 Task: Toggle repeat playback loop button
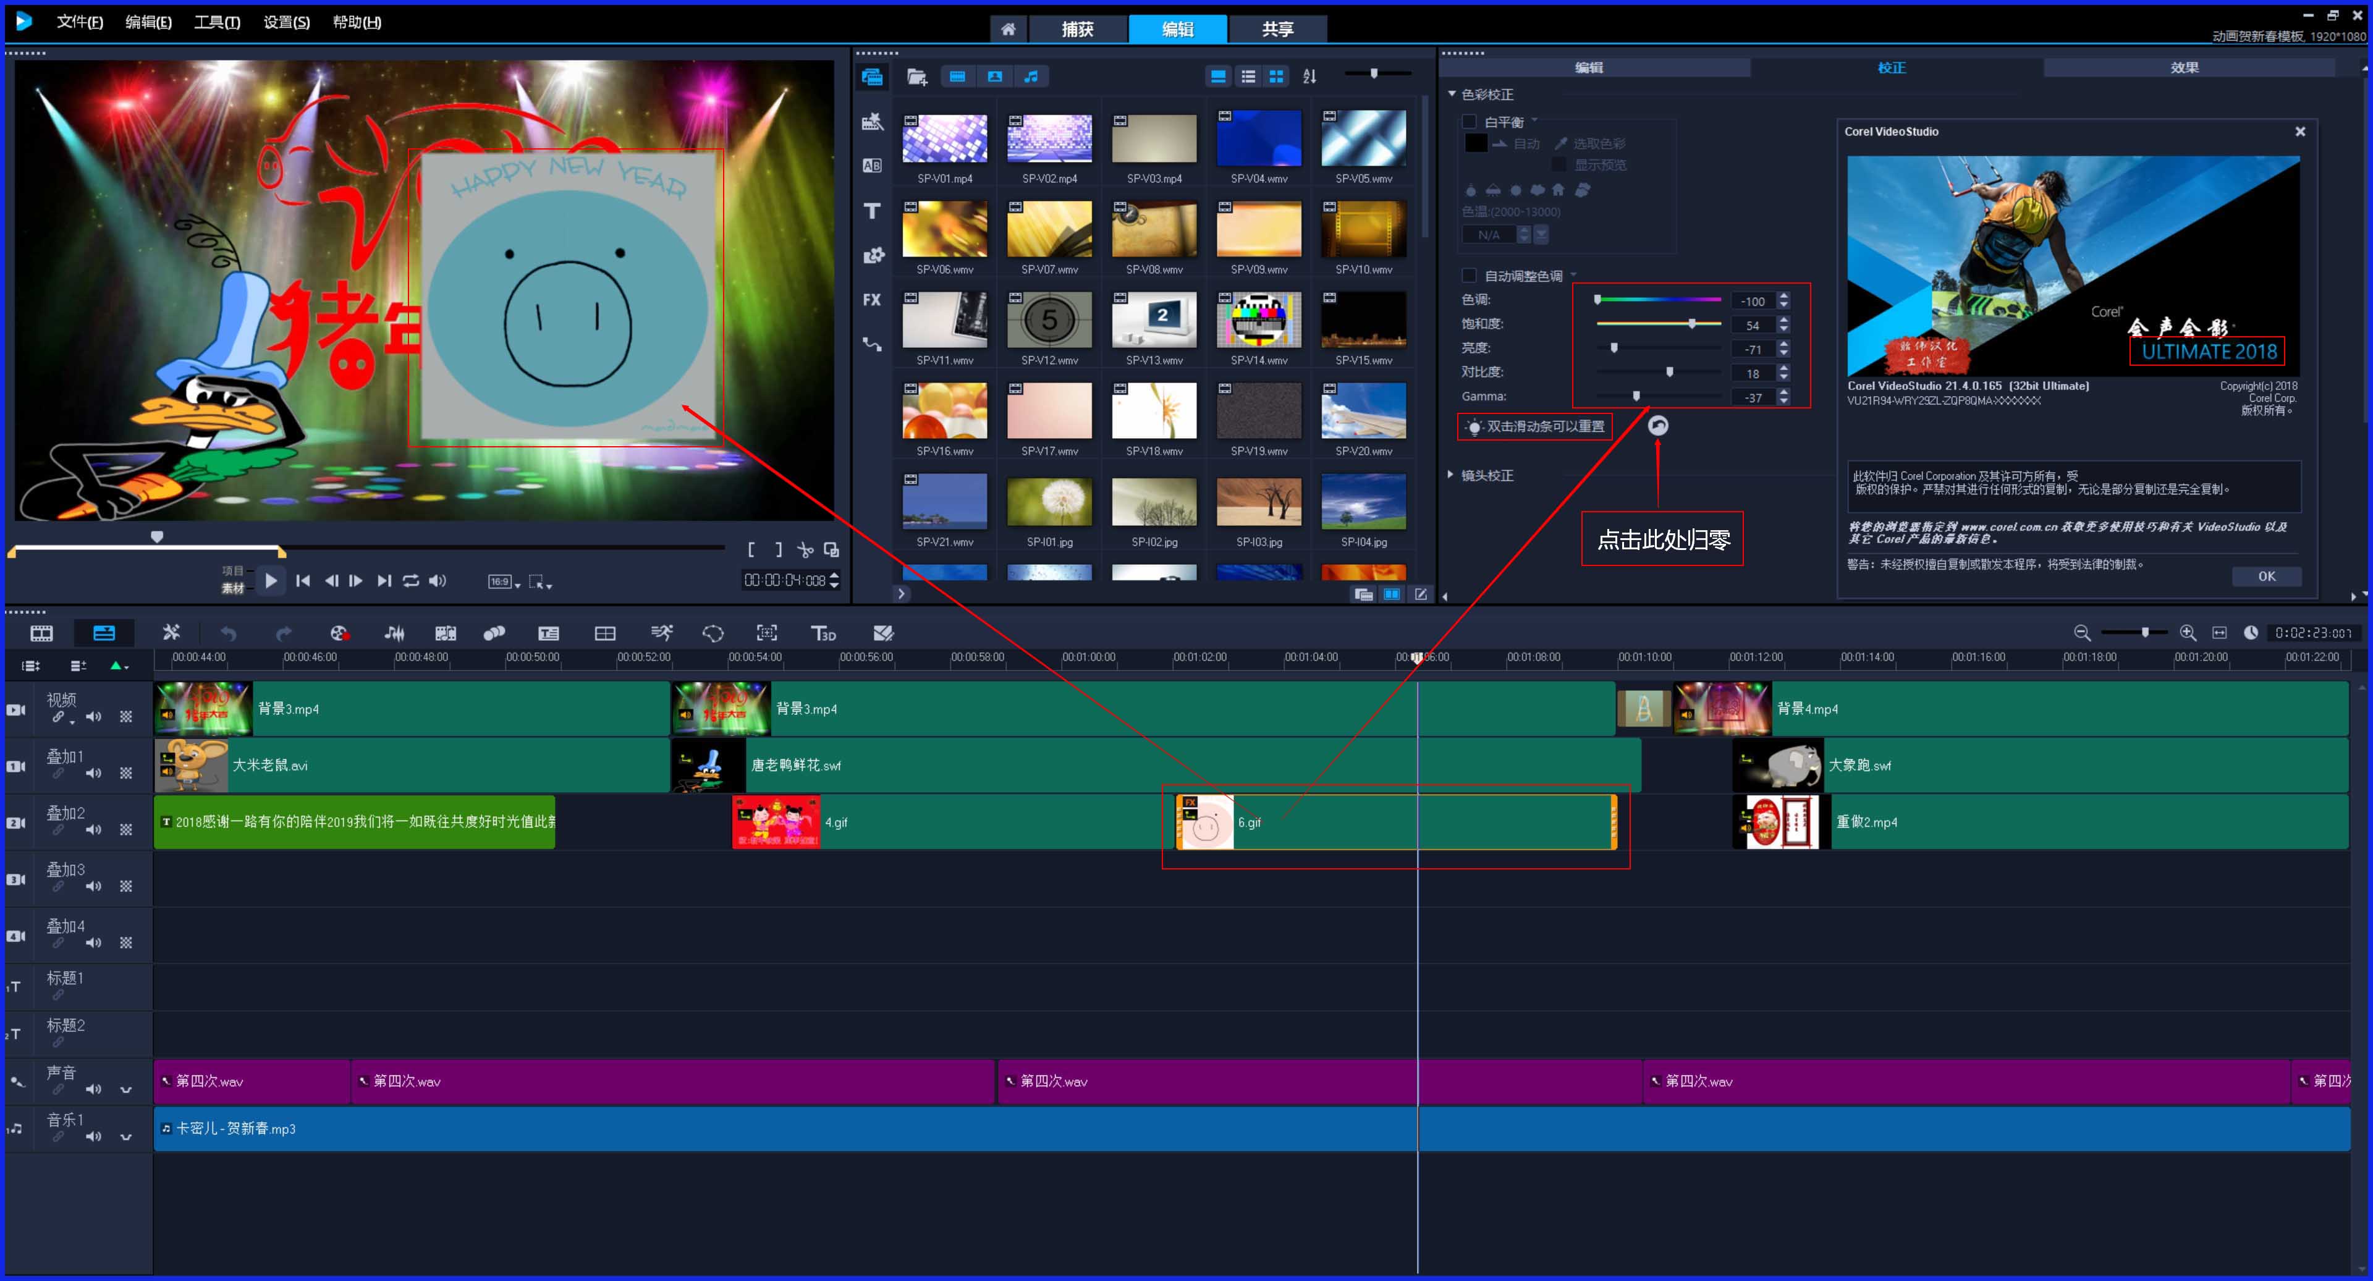[x=411, y=580]
